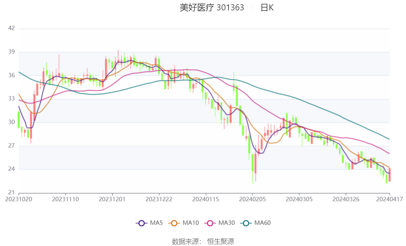The width and height of the screenshot is (406, 246).
Task: Click the last red candlestick on 20240417
Action: tap(390, 175)
